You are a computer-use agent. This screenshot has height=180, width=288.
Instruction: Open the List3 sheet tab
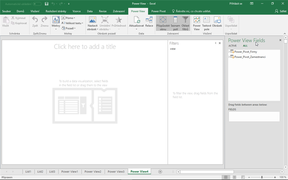(x=52, y=172)
